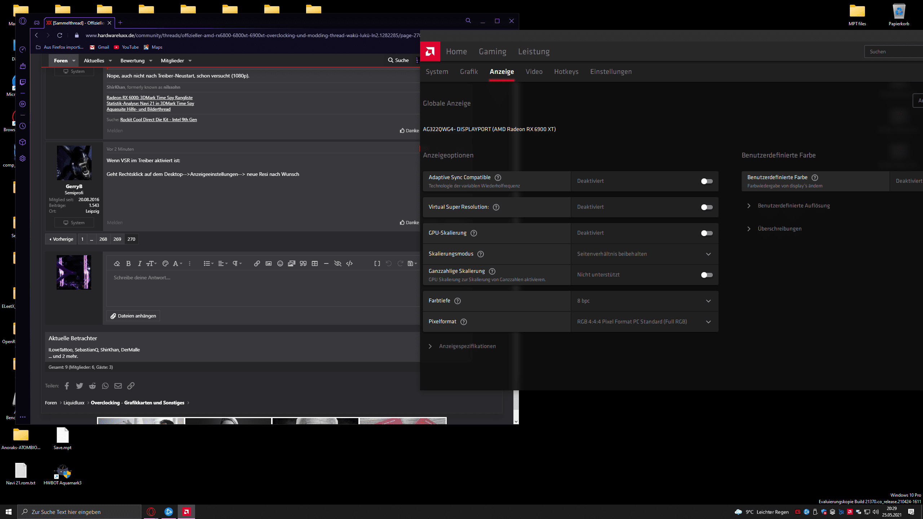Image resolution: width=923 pixels, height=519 pixels.
Task: Open Radeon RX 6000 Time Spy Rangliste link
Action: pos(150,98)
